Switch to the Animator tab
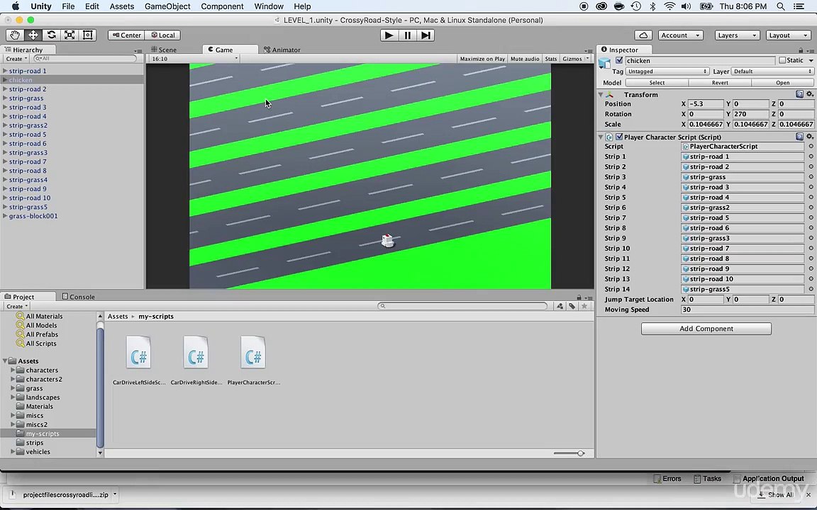 tap(282, 50)
